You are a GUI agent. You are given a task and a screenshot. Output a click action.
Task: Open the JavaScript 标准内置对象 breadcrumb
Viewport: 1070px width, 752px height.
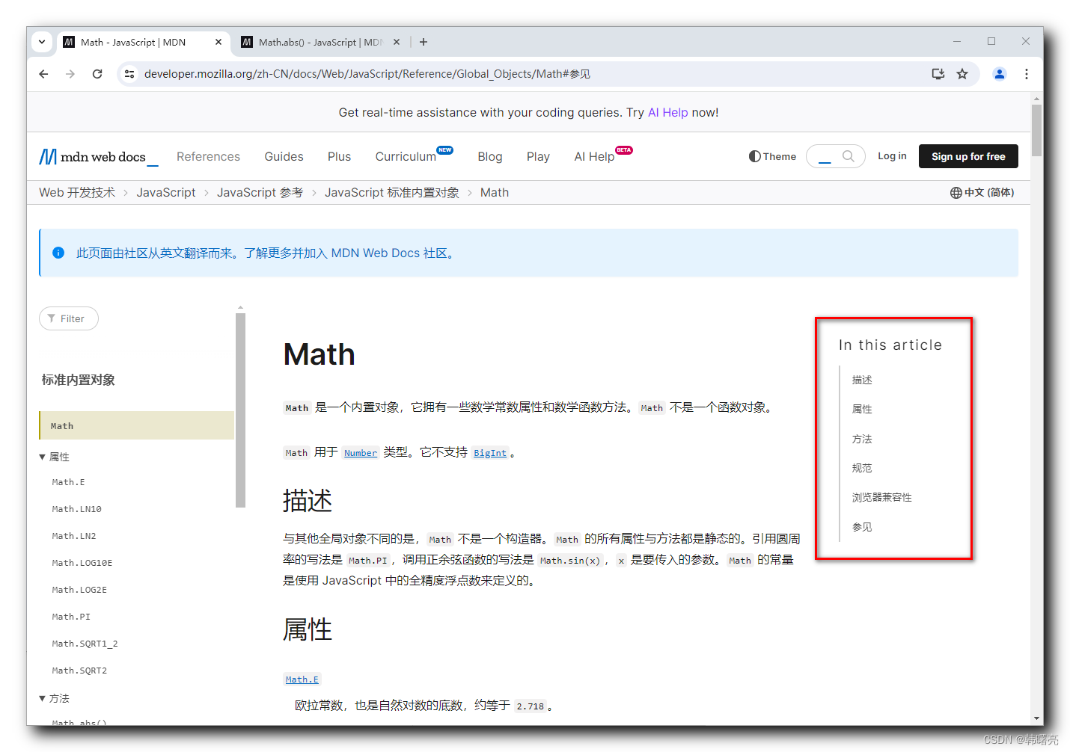392,193
